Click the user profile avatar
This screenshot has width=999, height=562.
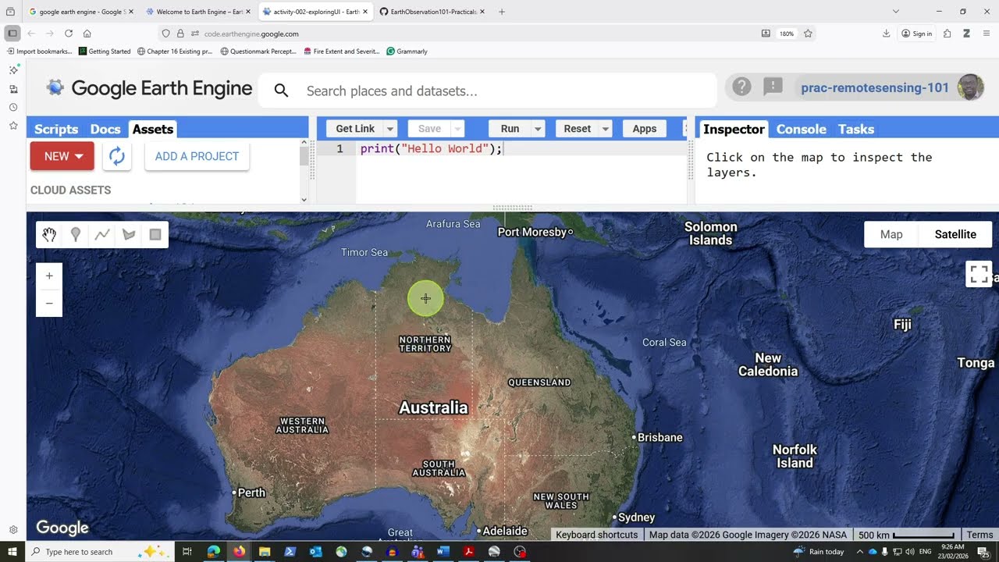point(970,87)
